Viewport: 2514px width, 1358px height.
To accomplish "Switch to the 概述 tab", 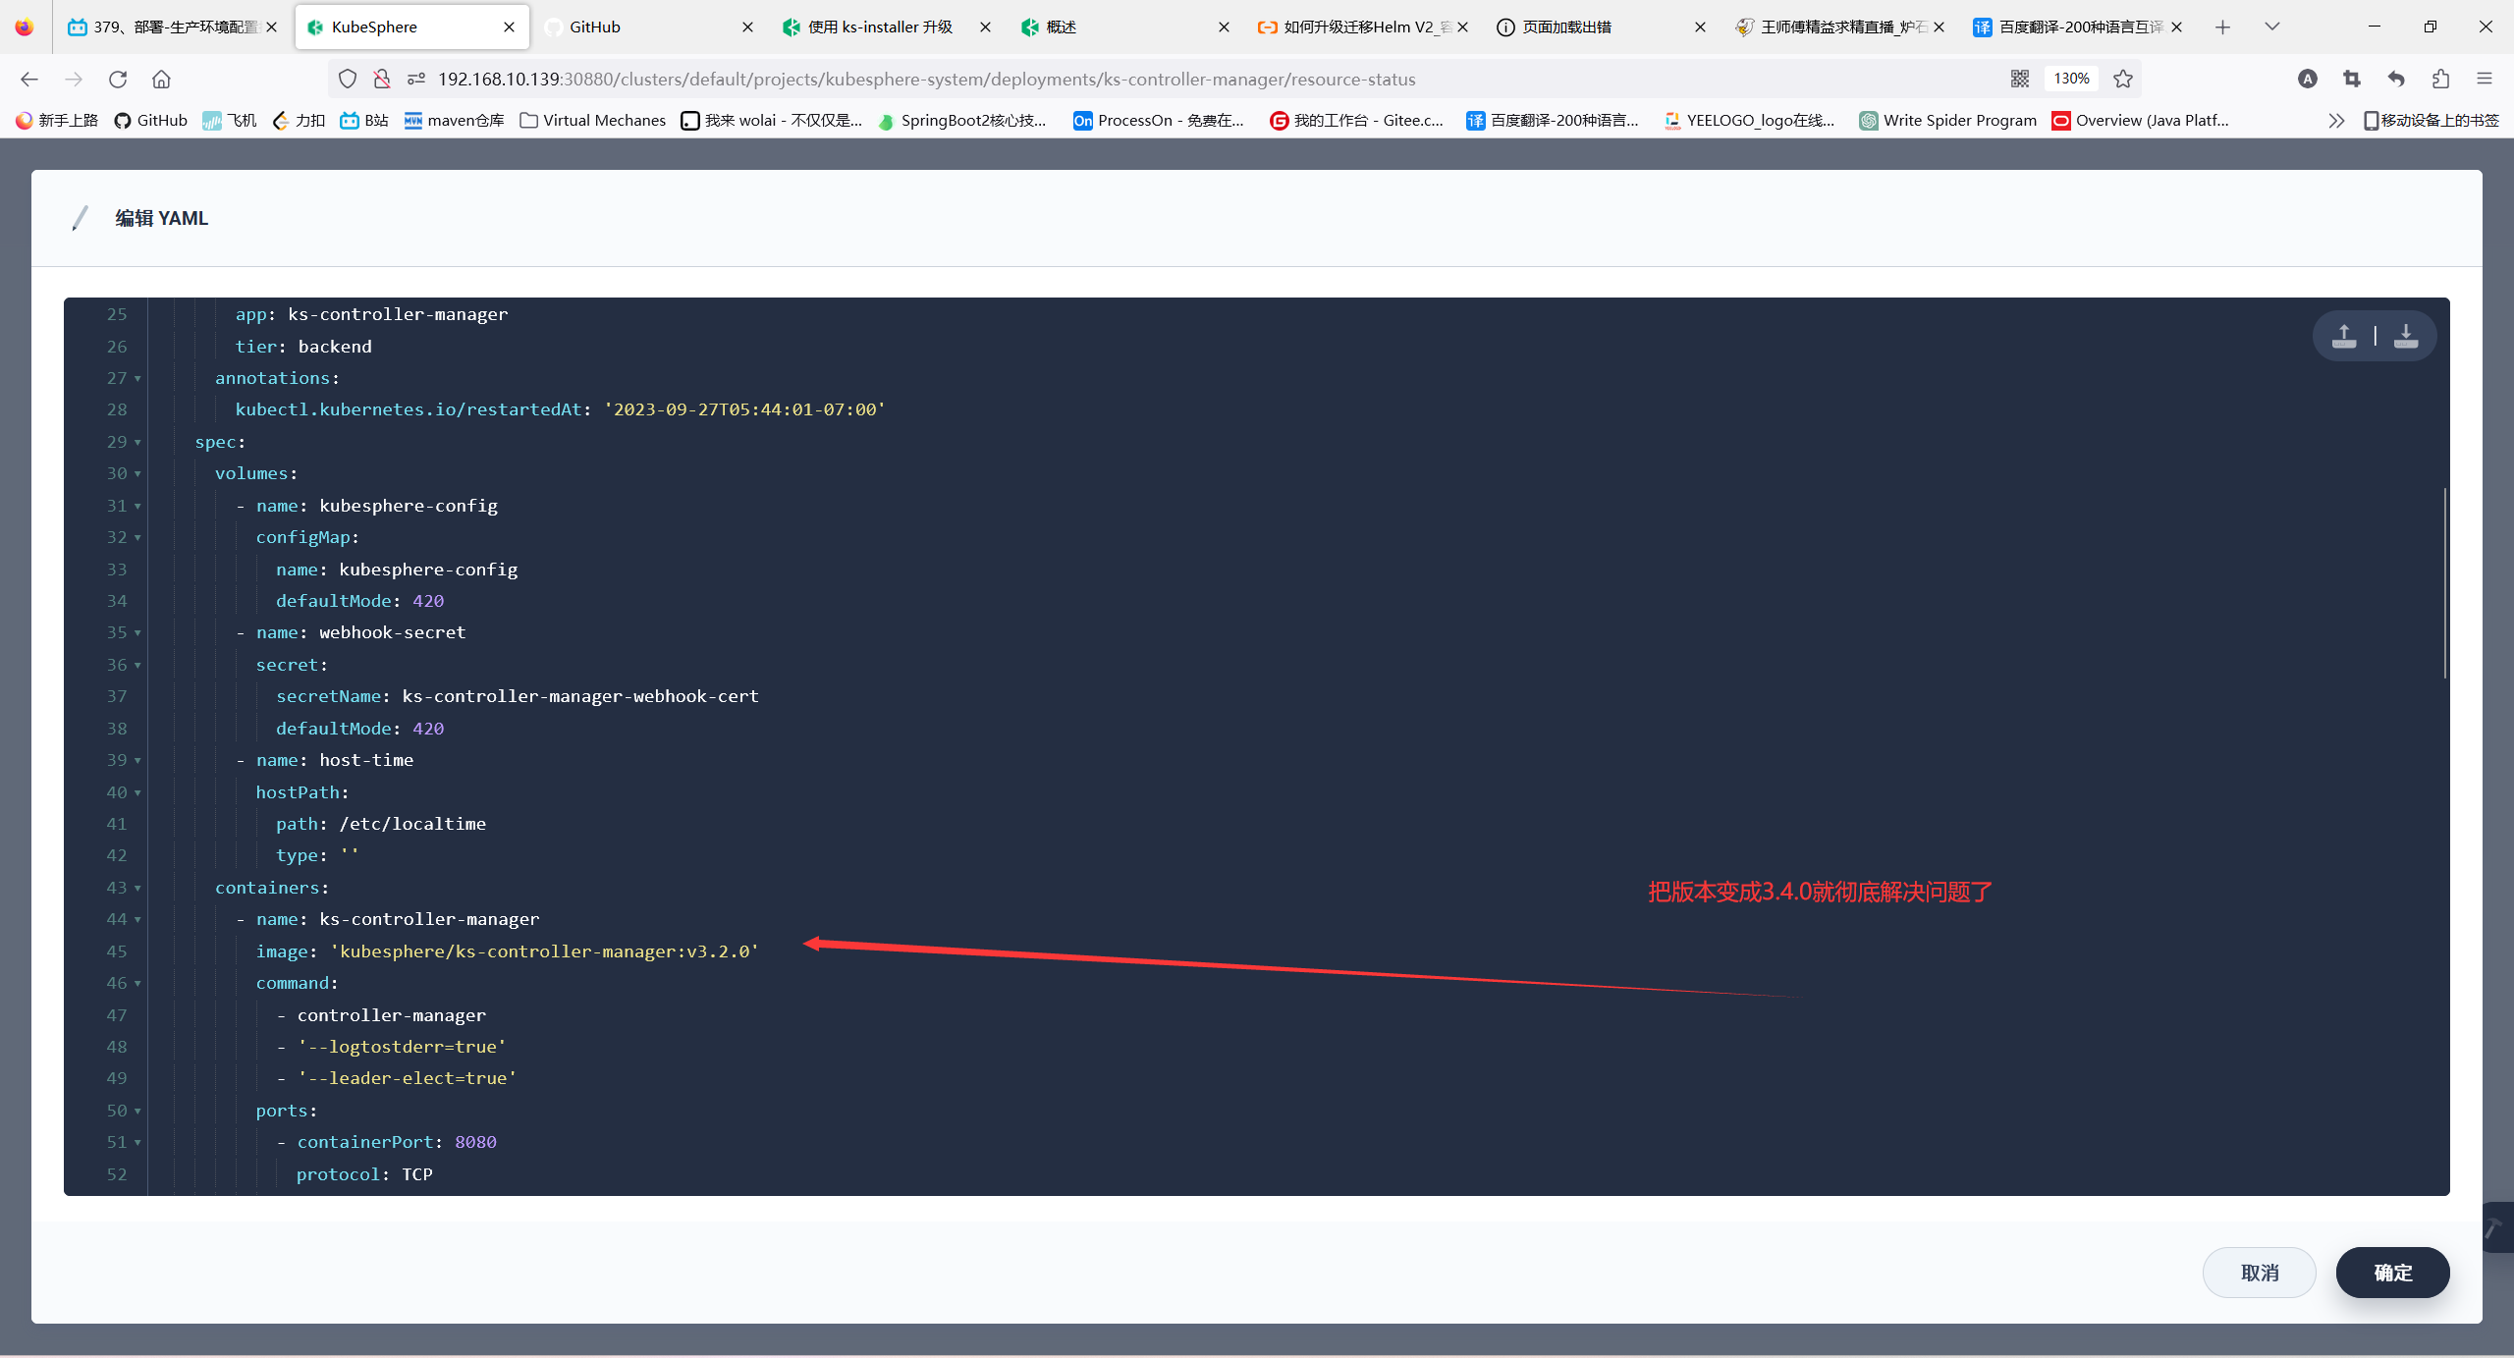I will point(1124,27).
